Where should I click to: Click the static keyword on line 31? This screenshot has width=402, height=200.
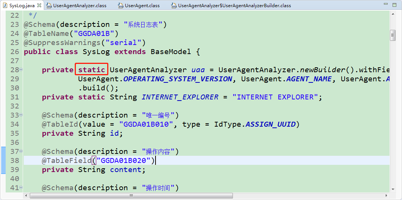(x=92, y=97)
